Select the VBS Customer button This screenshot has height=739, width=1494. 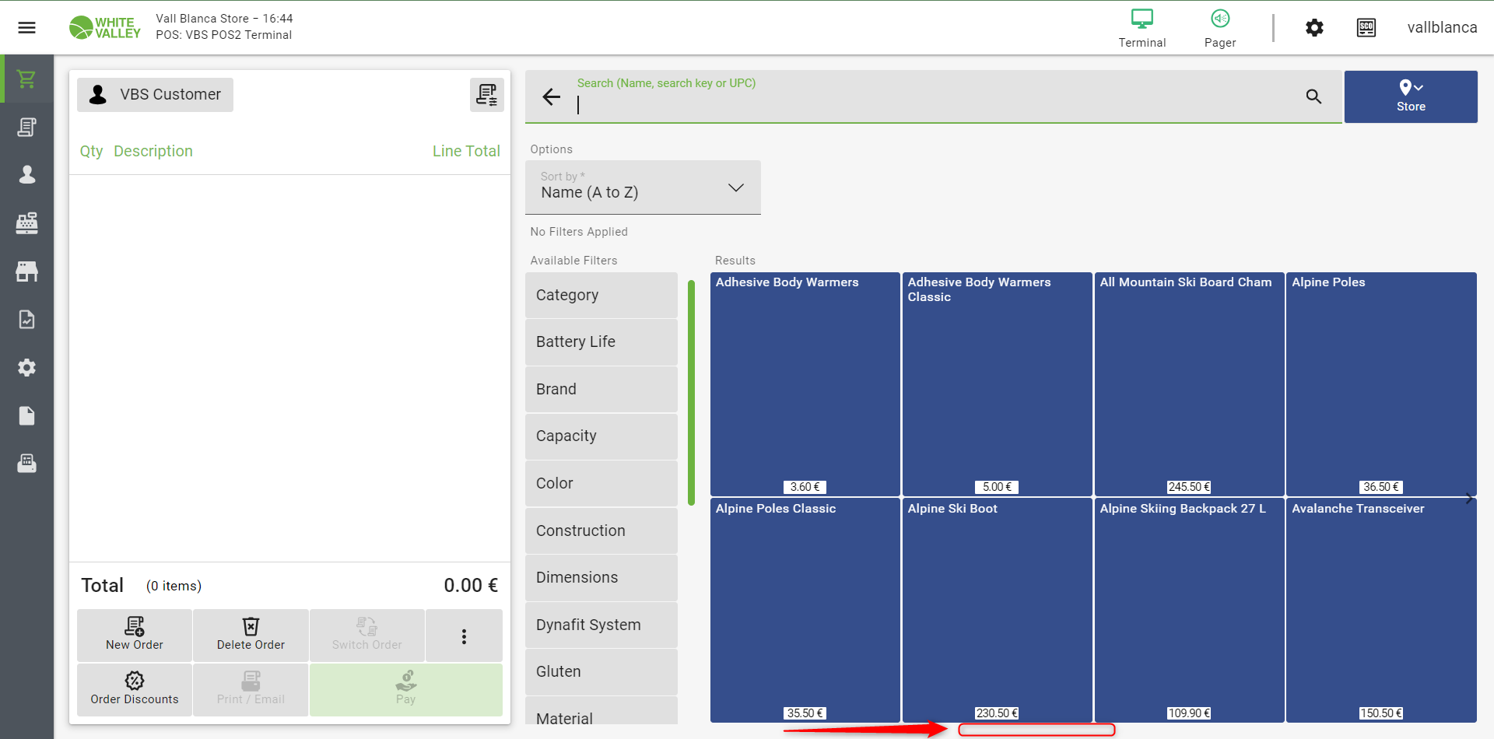tap(155, 95)
